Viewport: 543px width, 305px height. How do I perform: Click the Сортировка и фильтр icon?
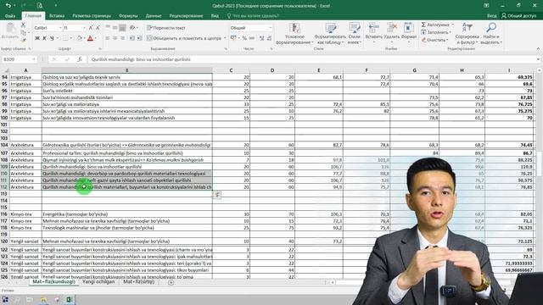coord(467,28)
